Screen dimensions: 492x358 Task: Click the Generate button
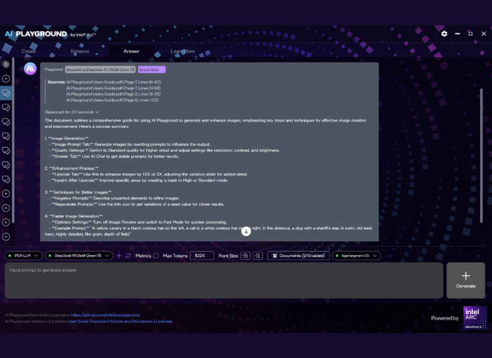(x=466, y=280)
